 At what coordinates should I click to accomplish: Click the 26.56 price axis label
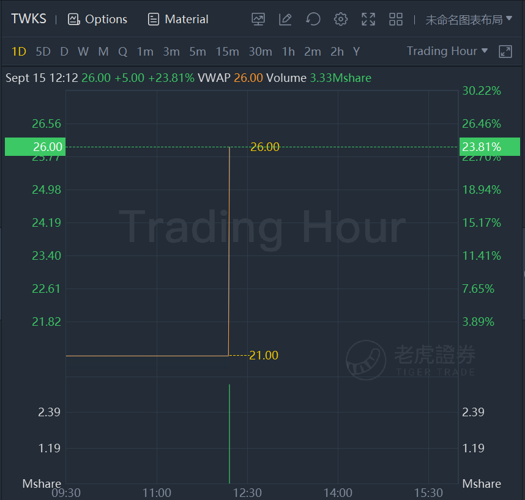[47, 123]
